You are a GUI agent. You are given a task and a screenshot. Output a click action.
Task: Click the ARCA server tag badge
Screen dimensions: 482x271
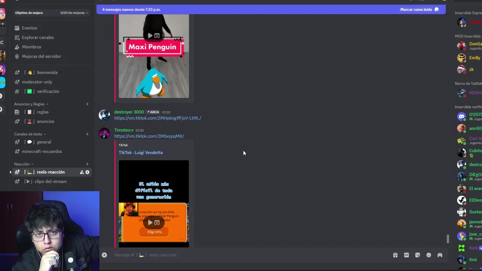pos(153,112)
